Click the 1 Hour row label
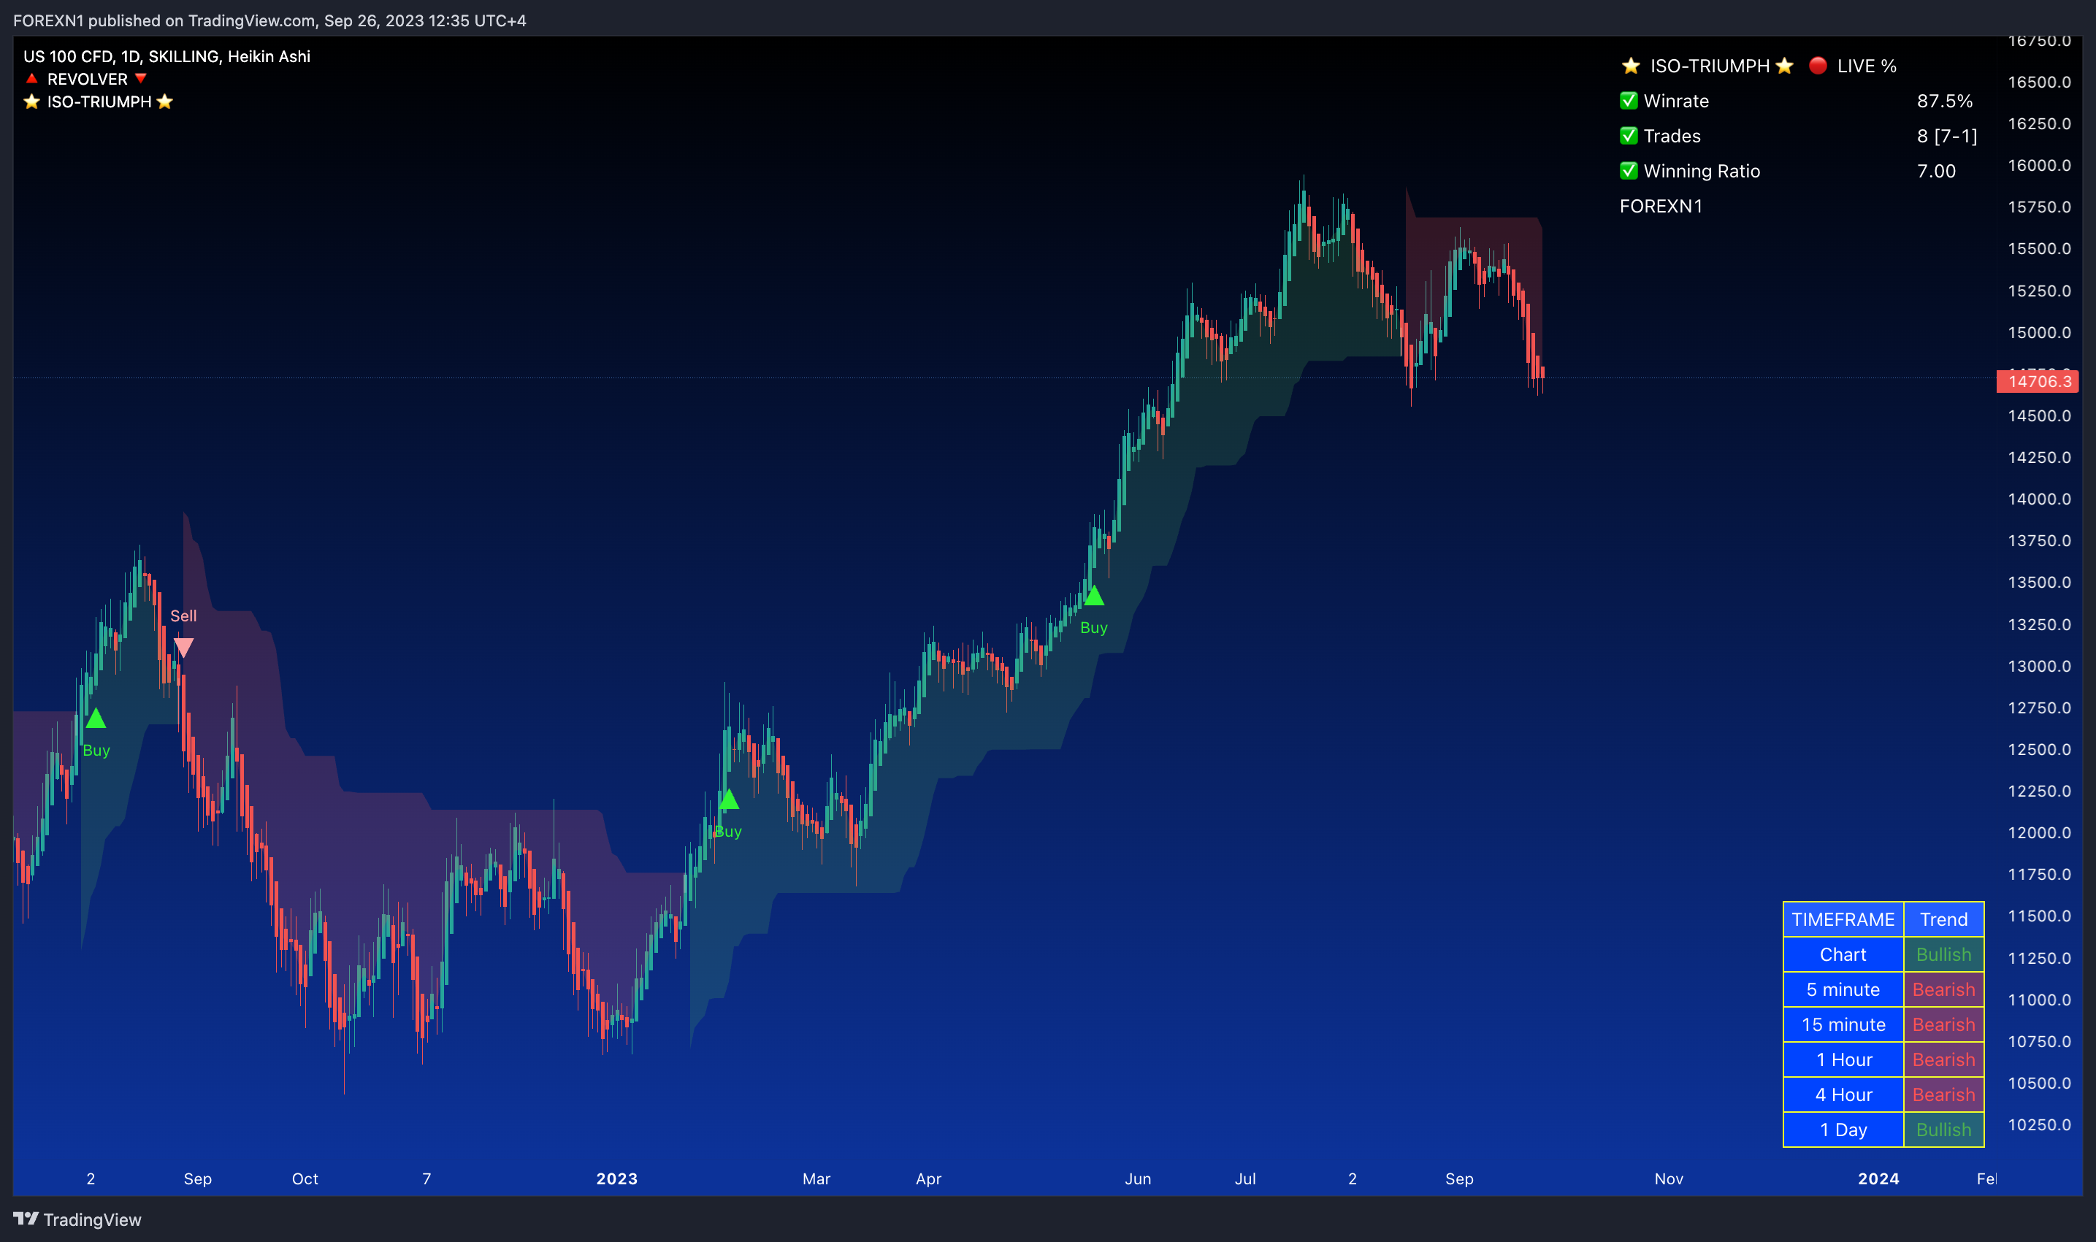 (x=1843, y=1059)
